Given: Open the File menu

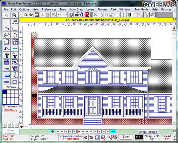Looking at the screenshot, I should click(6, 10).
